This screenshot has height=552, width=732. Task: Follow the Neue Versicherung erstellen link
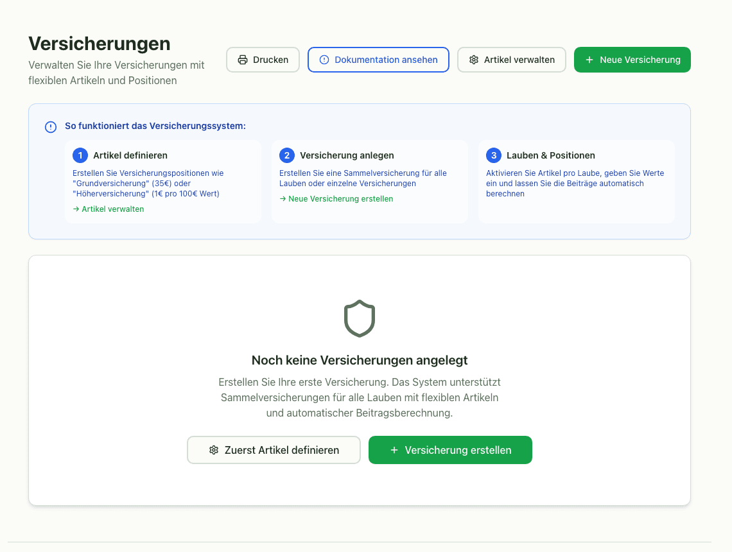(336, 199)
